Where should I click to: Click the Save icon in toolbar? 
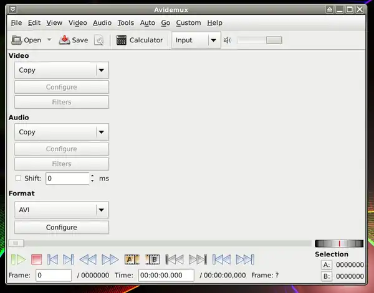pos(74,40)
